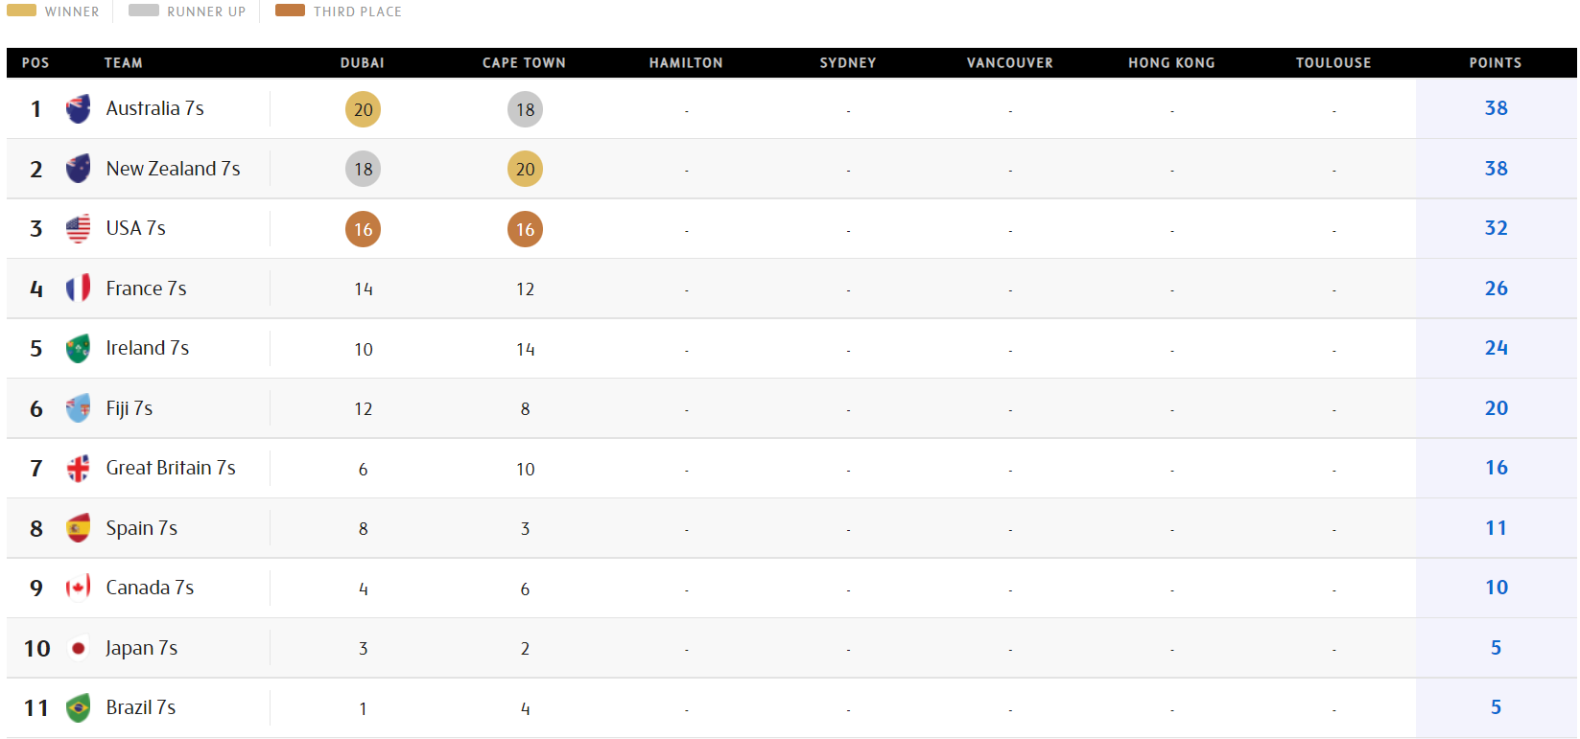Click the USA 7s flag icon
This screenshot has height=739, width=1580.
click(x=78, y=228)
